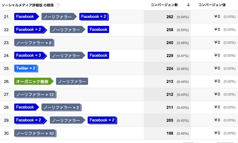Click ノーリファラー × 3 chip in row 28

pyautogui.click(x=61, y=107)
